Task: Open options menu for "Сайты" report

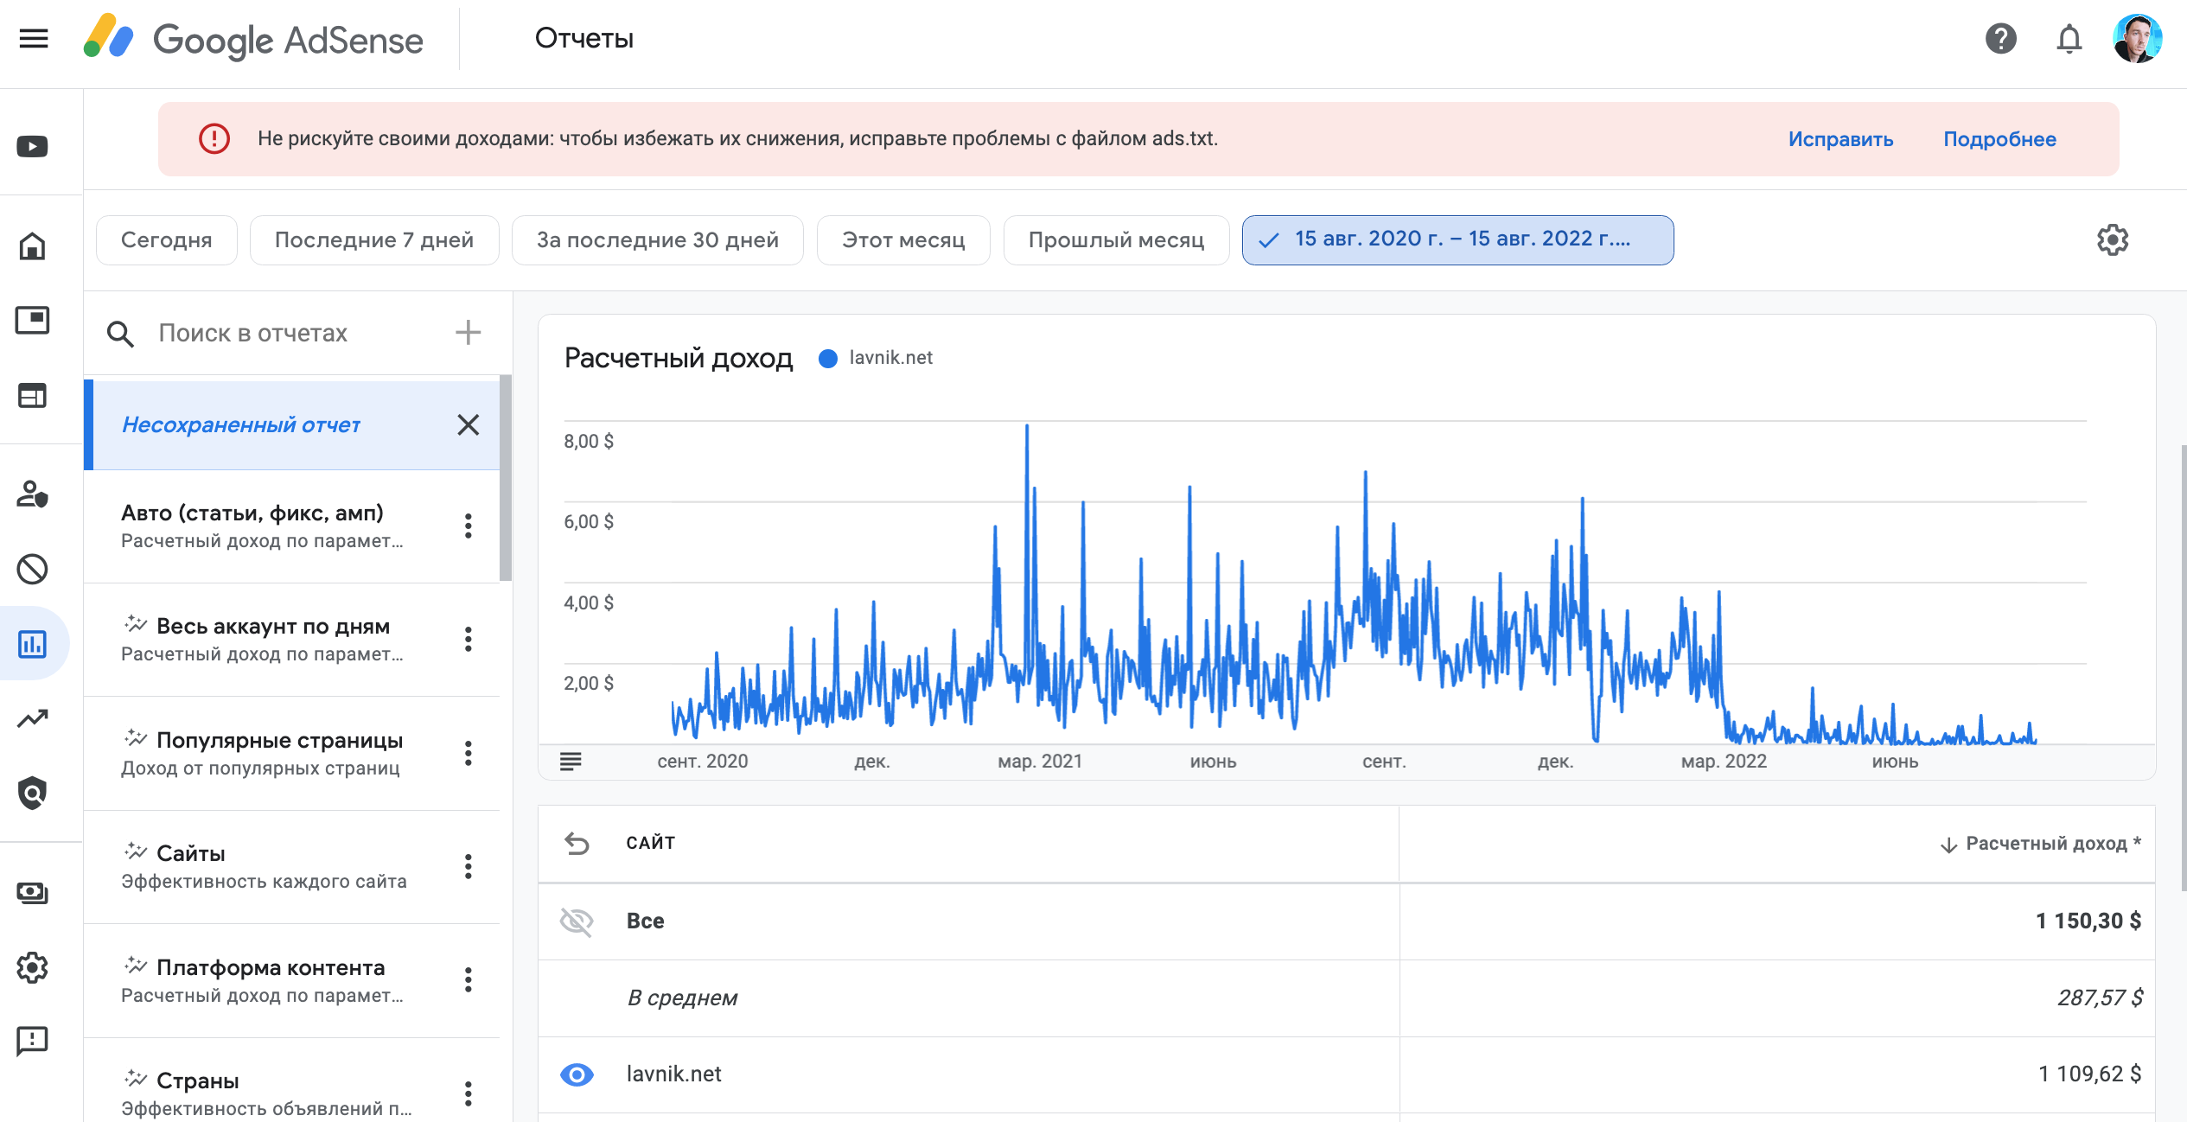Action: (x=468, y=866)
